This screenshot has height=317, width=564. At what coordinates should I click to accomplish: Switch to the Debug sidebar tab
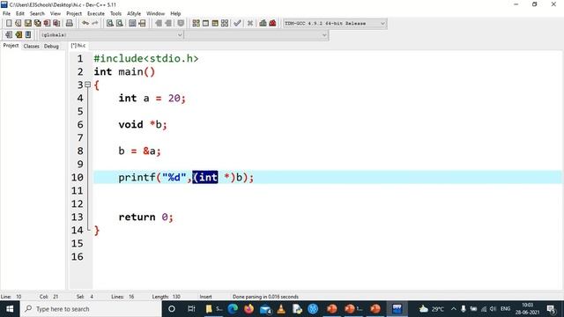coord(51,46)
